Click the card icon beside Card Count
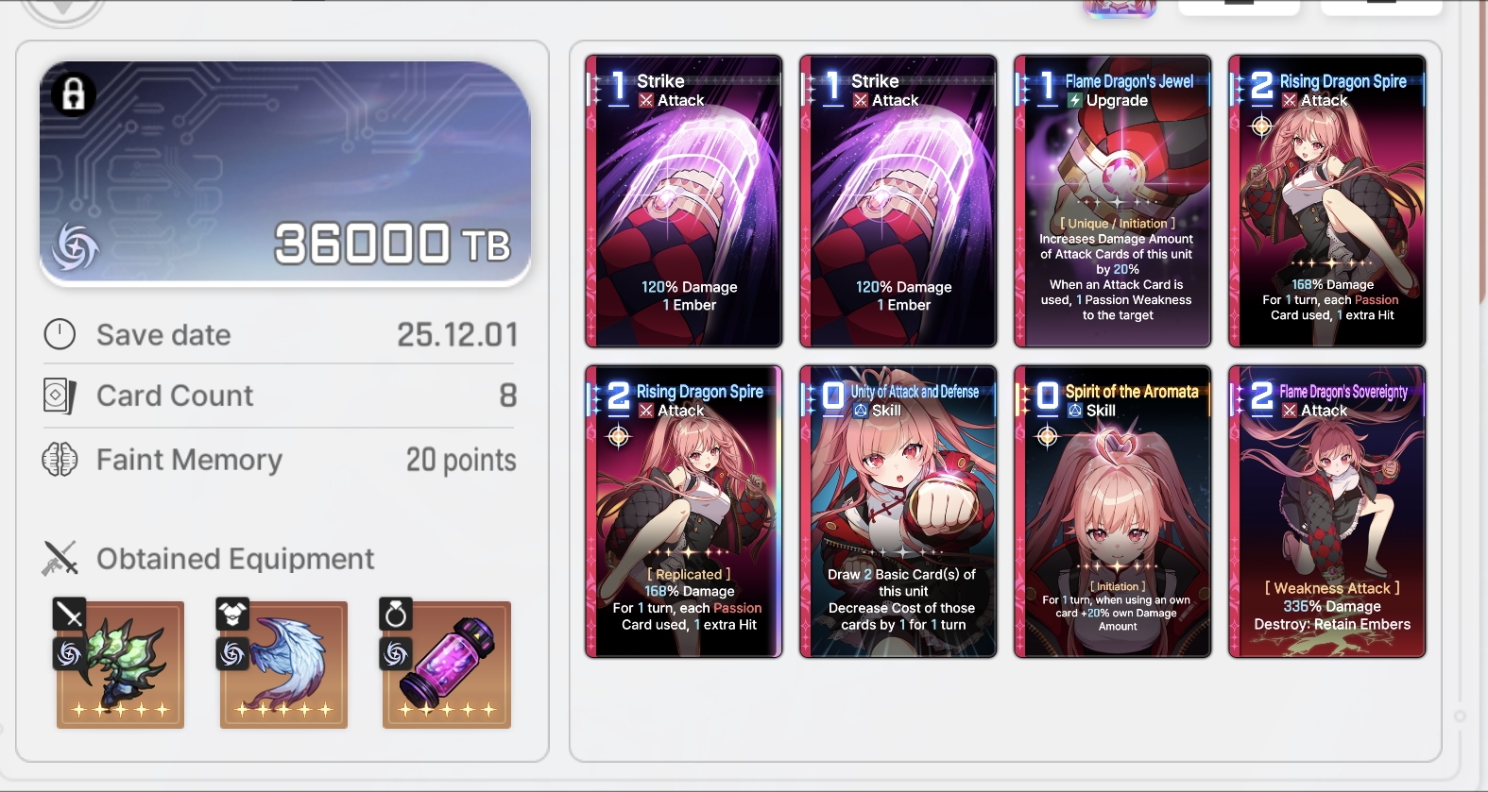Screen dimensions: 1488x792 (x=60, y=396)
